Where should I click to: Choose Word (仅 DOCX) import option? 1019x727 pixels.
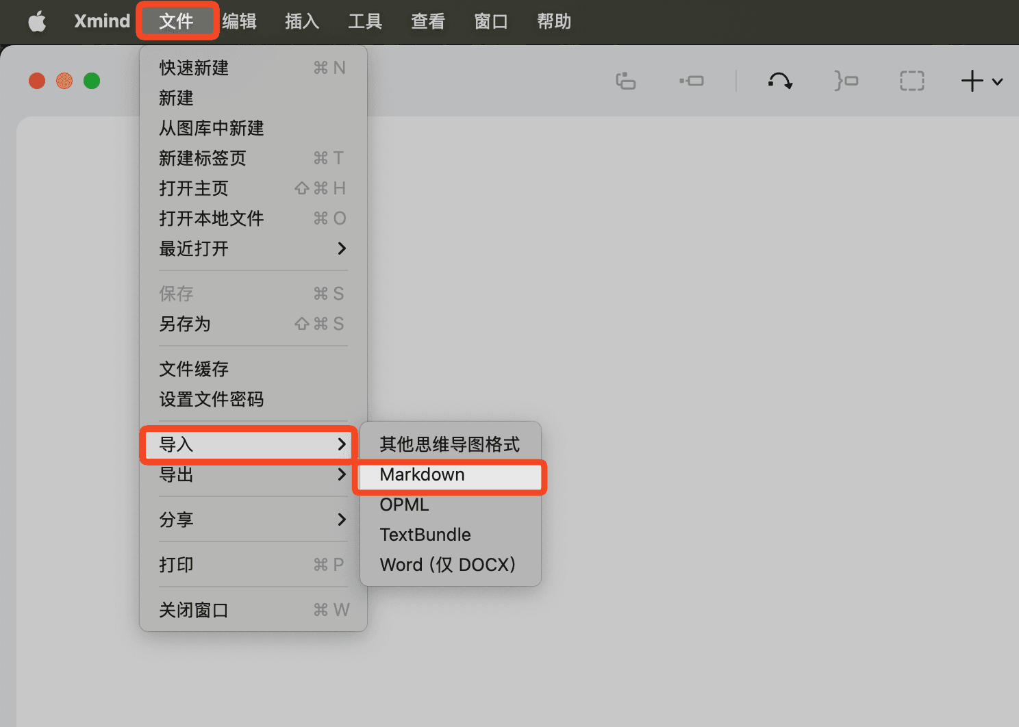[451, 565]
